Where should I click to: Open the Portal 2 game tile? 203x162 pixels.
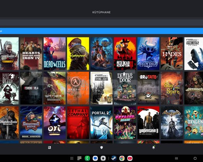pyautogui.click(x=101, y=123)
